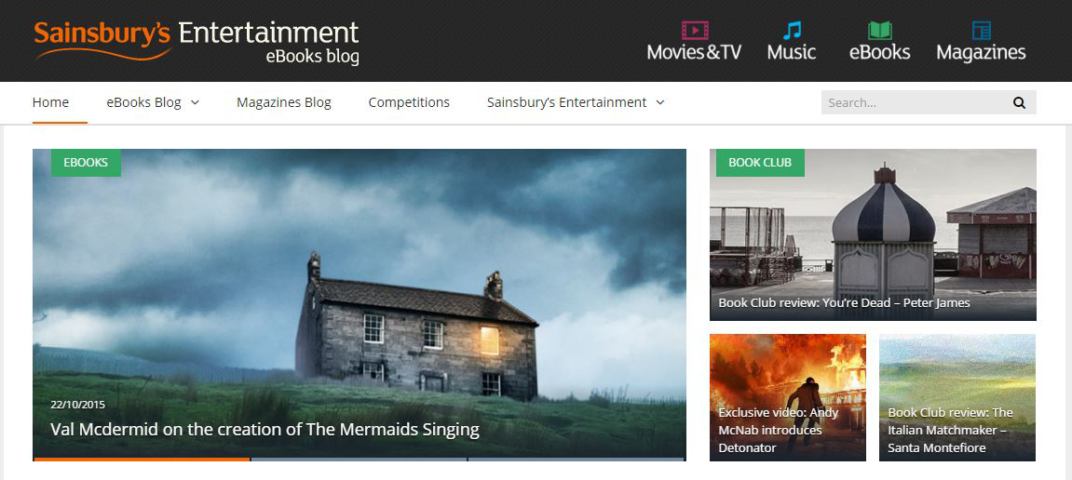Select third slide in carousel progress bar
1072x480 pixels.
577,460
